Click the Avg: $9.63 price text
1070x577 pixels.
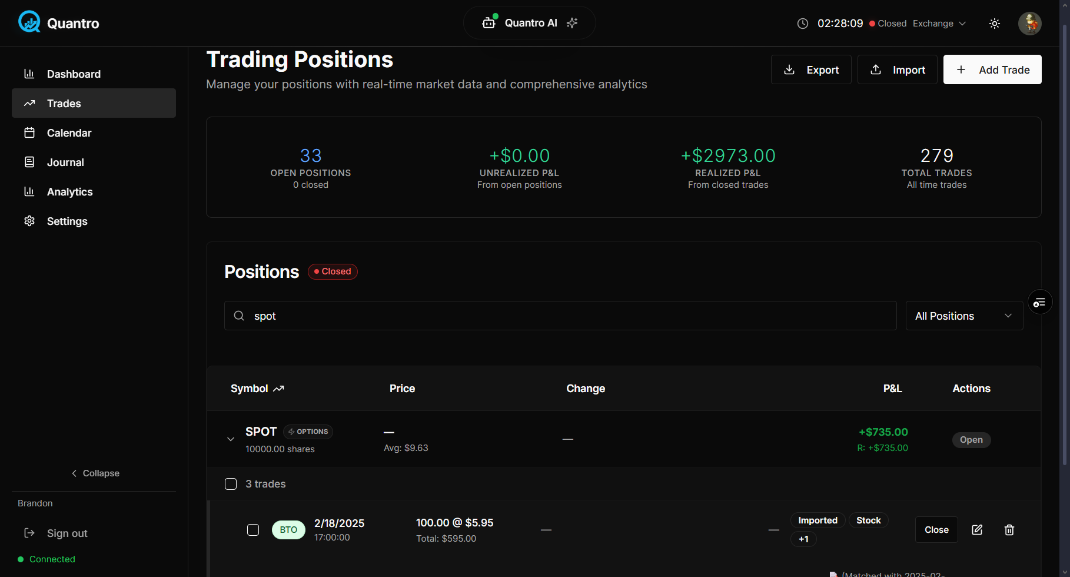coord(406,448)
